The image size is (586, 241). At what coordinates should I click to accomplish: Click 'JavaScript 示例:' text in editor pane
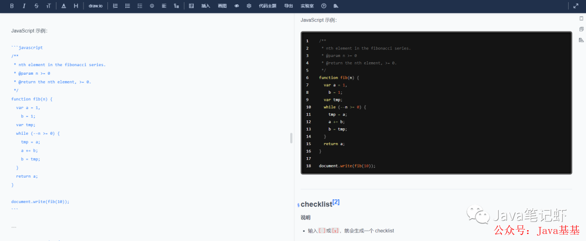(29, 31)
